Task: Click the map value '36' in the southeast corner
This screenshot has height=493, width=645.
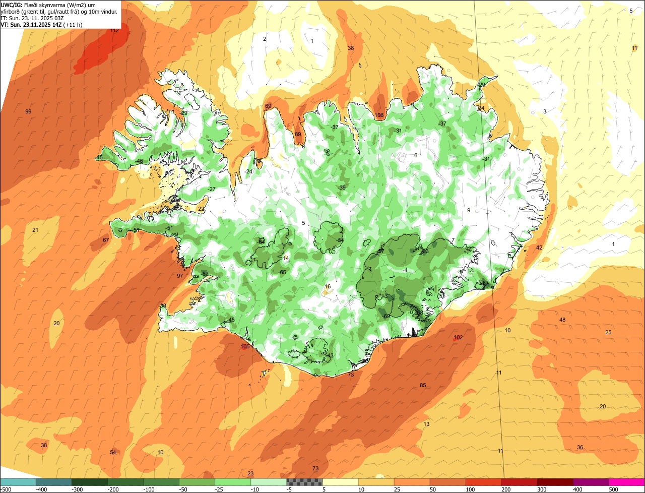Action: [580, 448]
